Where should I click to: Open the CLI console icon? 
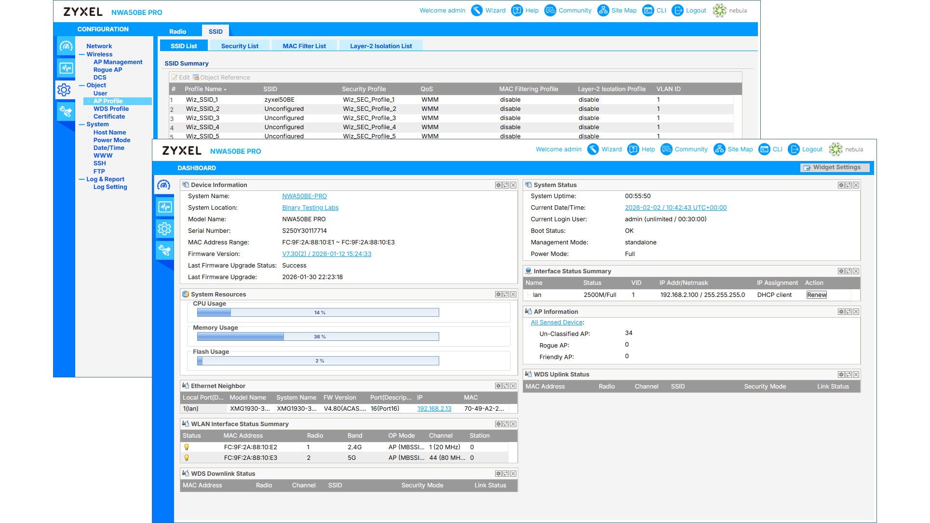tap(764, 149)
